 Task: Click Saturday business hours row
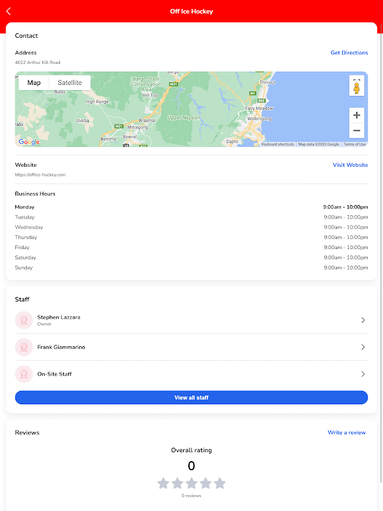[x=191, y=257]
